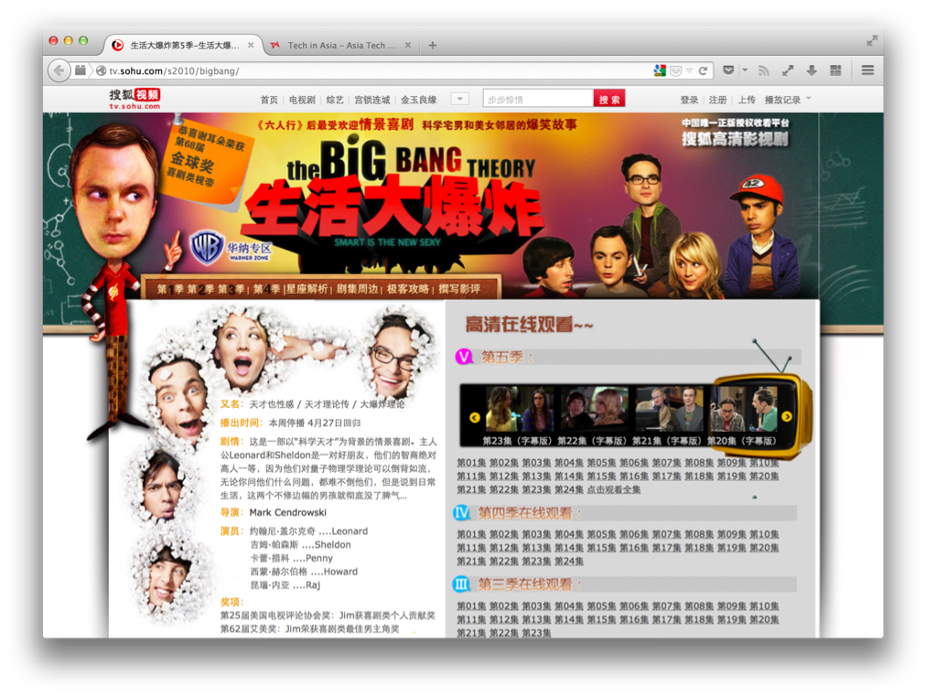Open thumbnail for 第21集（字幕版）
This screenshot has width=926, height=697.
pos(669,410)
